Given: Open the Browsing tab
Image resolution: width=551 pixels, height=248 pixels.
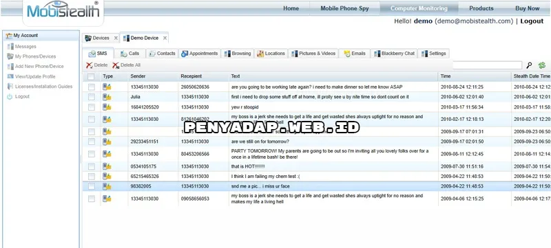Looking at the screenshot, I should pyautogui.click(x=237, y=54).
